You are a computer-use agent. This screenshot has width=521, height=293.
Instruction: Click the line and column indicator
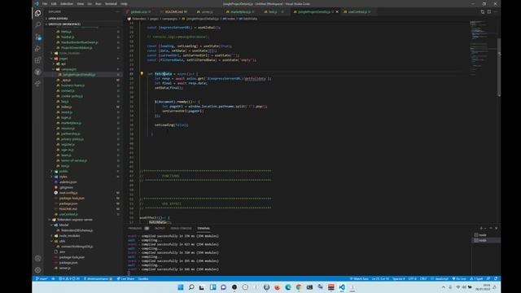click(x=380, y=278)
